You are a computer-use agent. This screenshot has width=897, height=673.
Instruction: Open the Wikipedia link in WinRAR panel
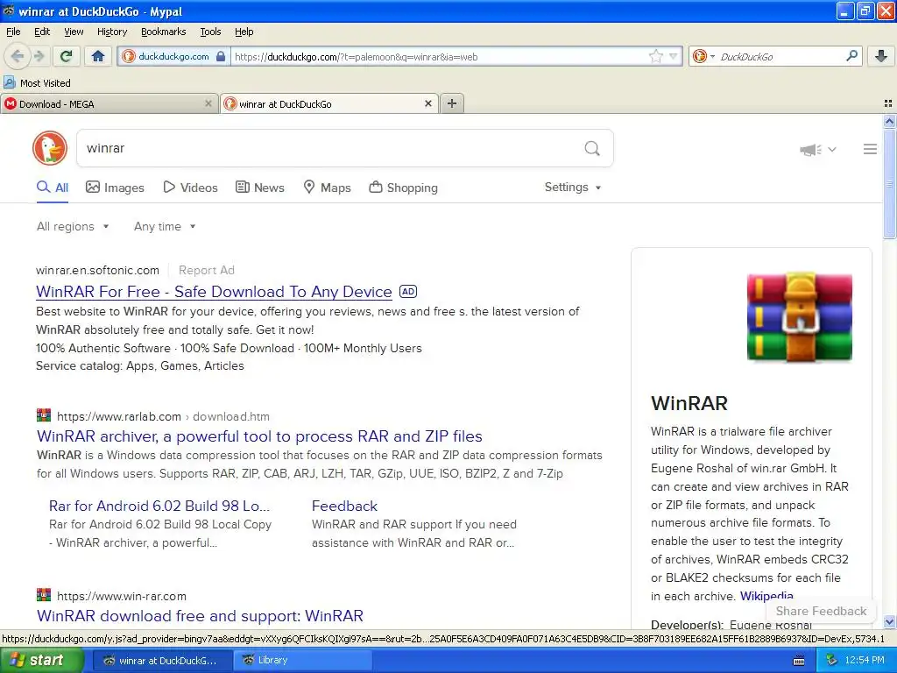[x=766, y=596]
